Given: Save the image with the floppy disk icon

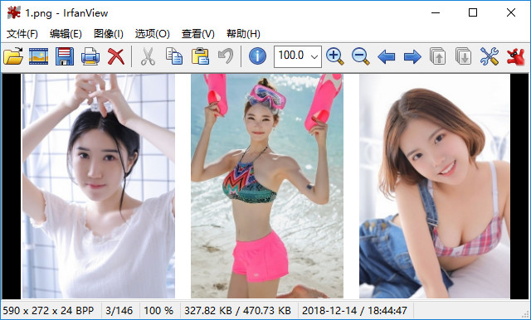Looking at the screenshot, I should pyautogui.click(x=65, y=56).
